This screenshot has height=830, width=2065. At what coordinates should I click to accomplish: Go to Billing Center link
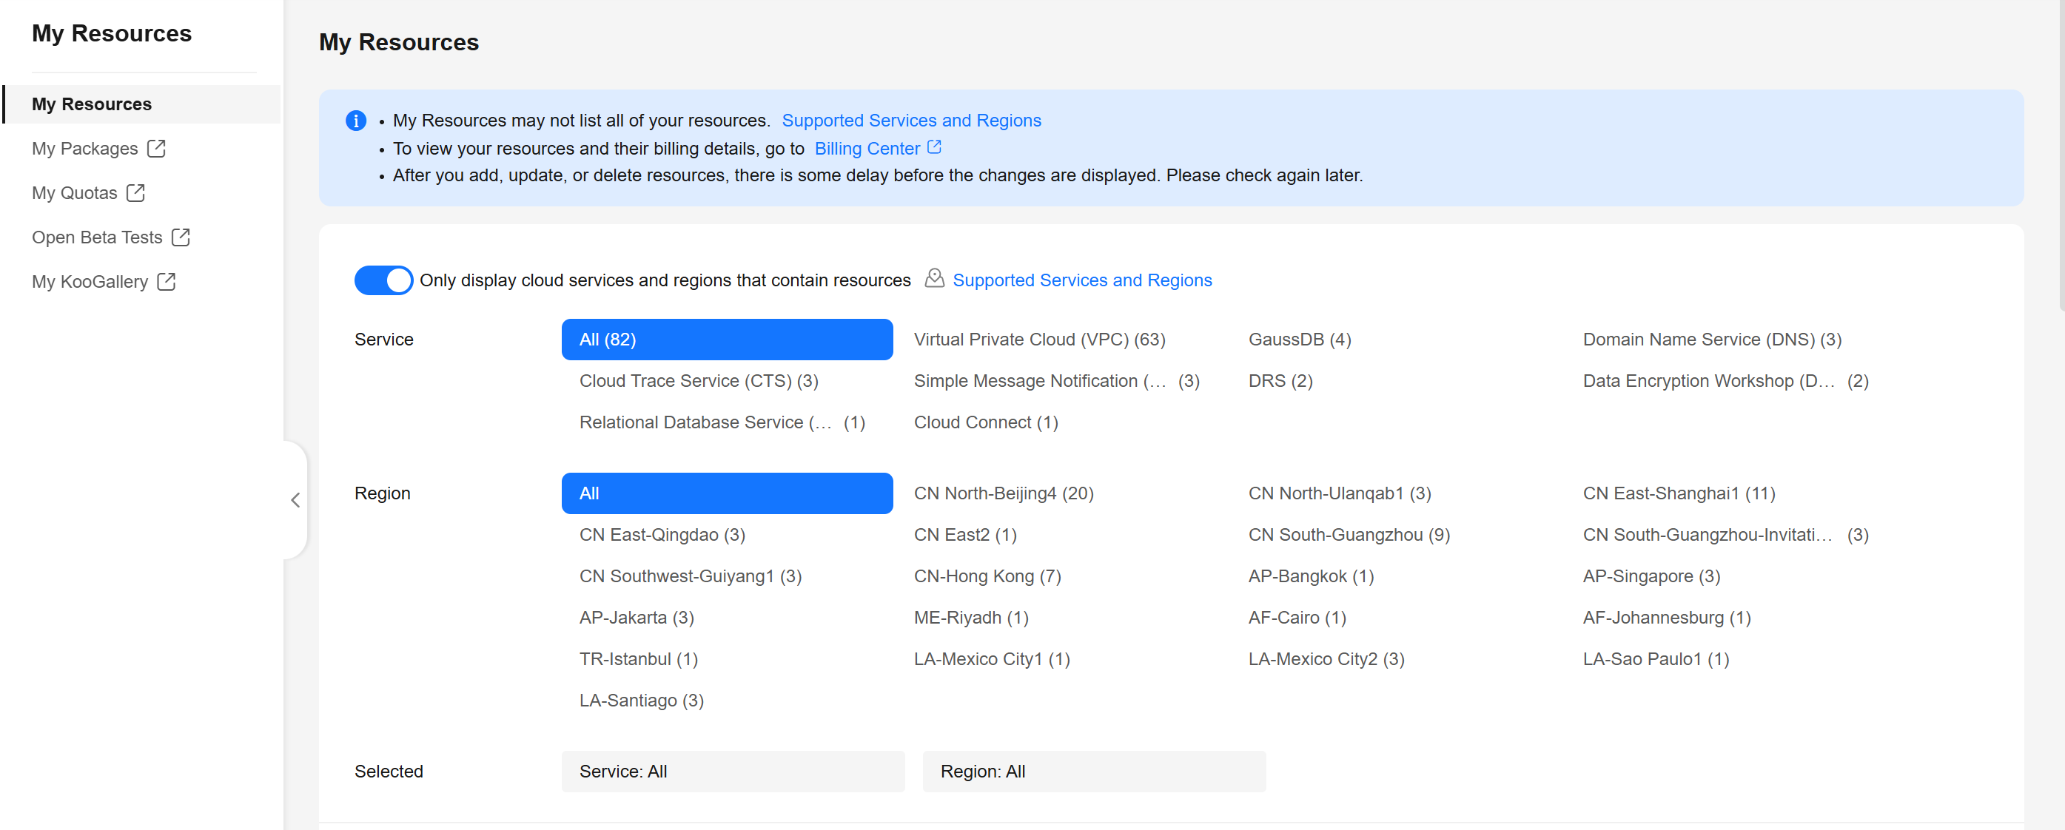867,149
